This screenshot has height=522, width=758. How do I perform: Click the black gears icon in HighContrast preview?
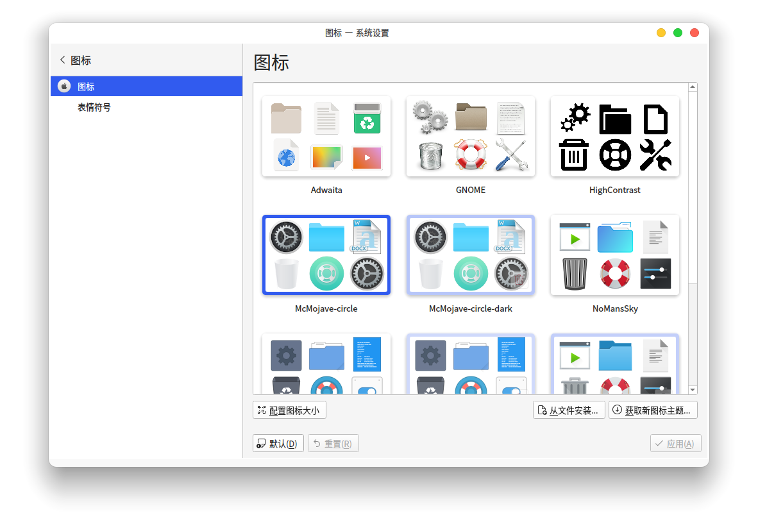tap(575, 117)
